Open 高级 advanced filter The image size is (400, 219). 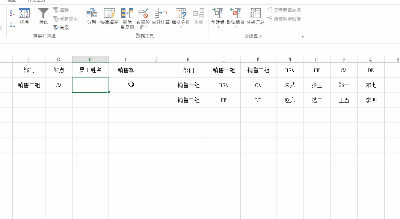tap(61, 27)
